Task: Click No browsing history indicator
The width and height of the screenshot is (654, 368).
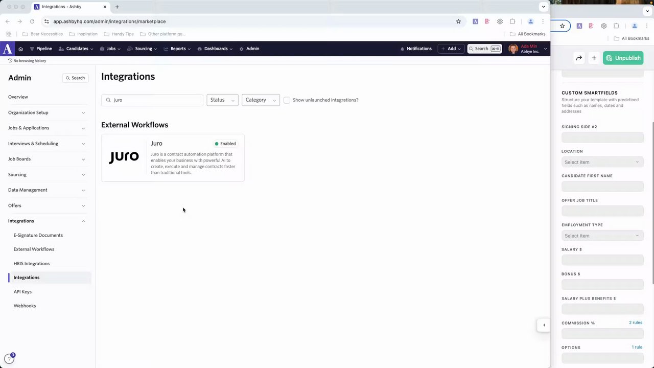Action: pyautogui.click(x=27, y=61)
